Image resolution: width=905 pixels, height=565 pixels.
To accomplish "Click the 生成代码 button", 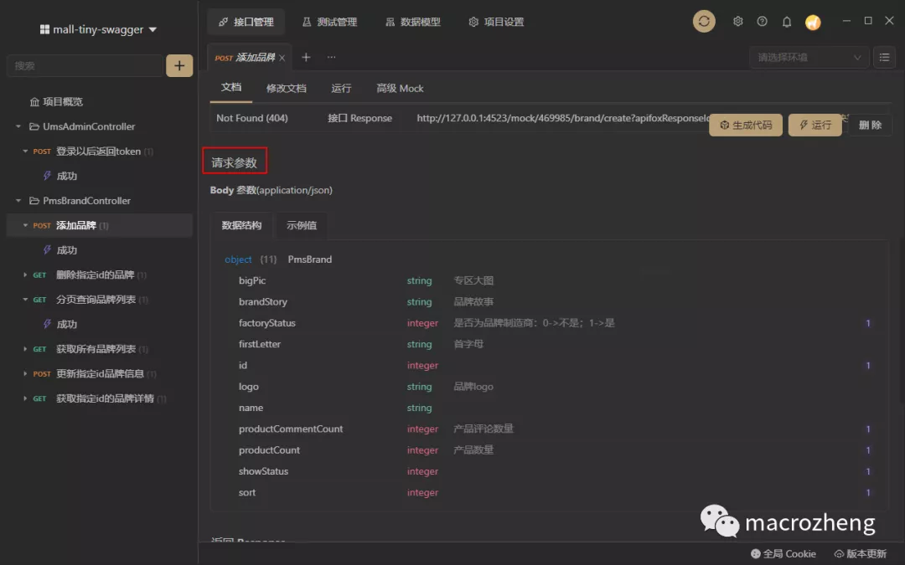I will [x=746, y=125].
